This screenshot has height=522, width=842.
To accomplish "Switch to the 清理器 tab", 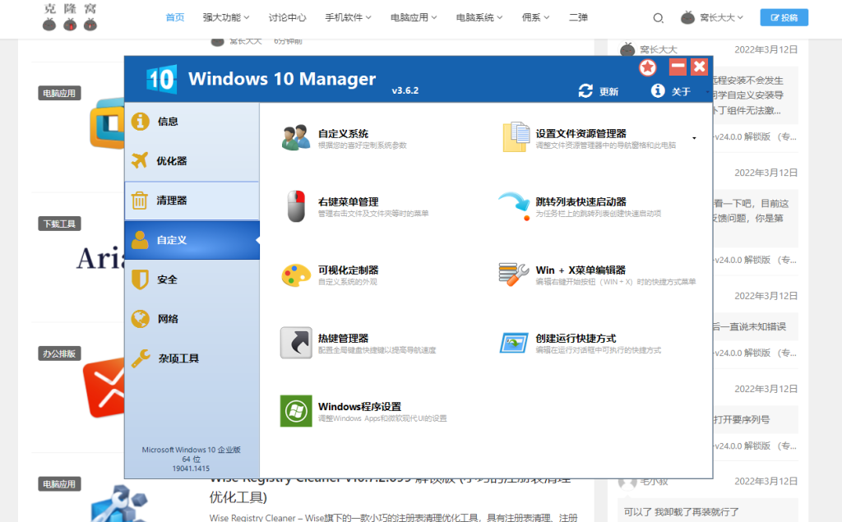I will [192, 201].
